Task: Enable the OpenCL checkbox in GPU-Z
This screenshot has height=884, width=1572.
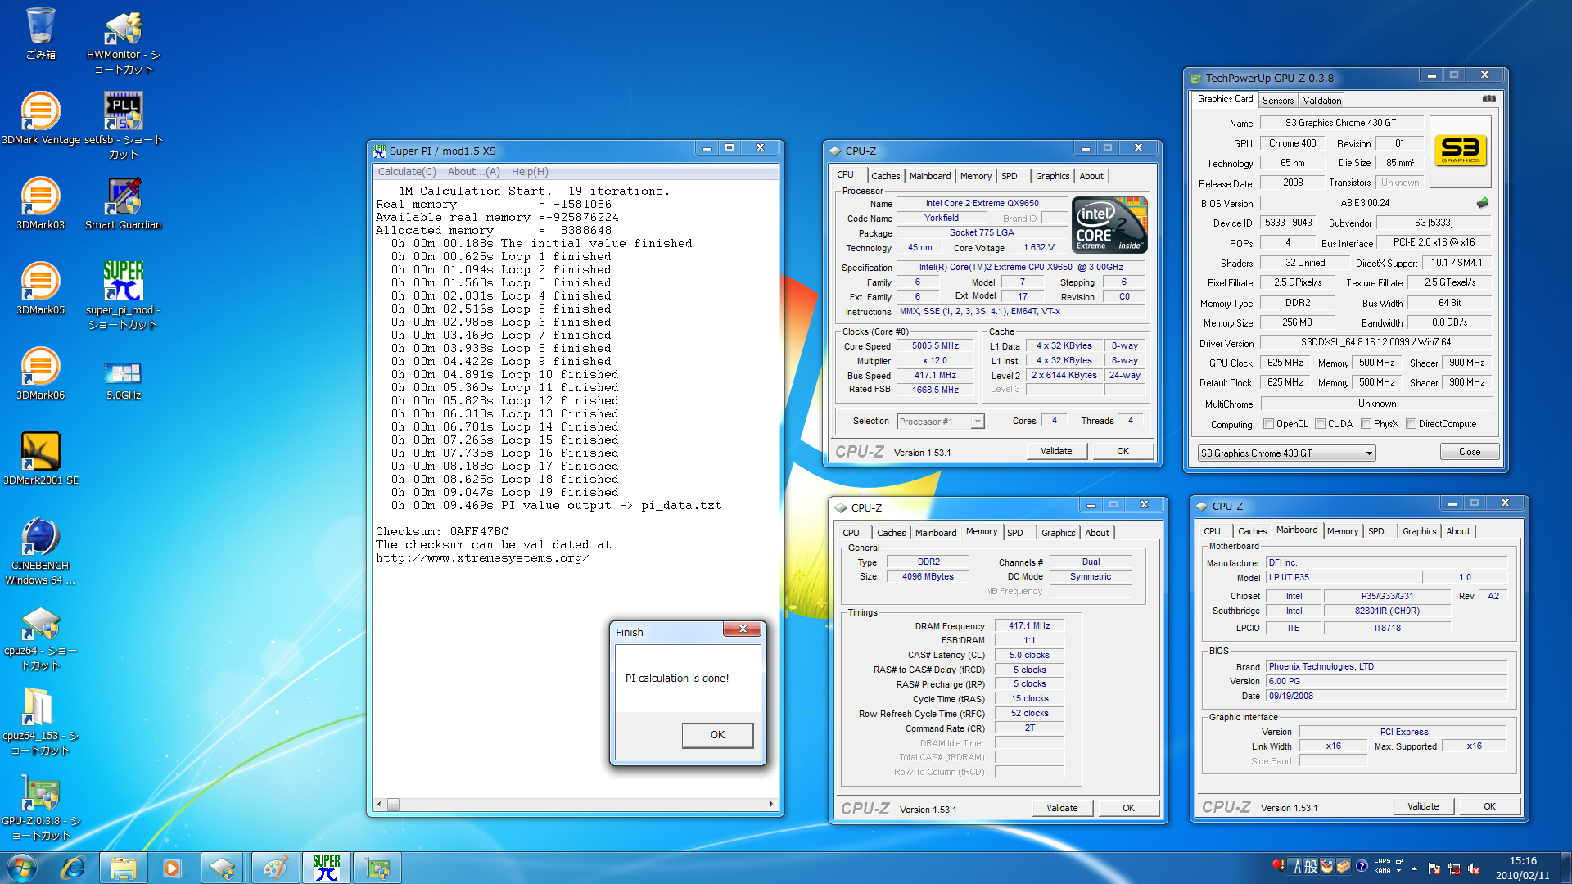Action: point(1268,424)
